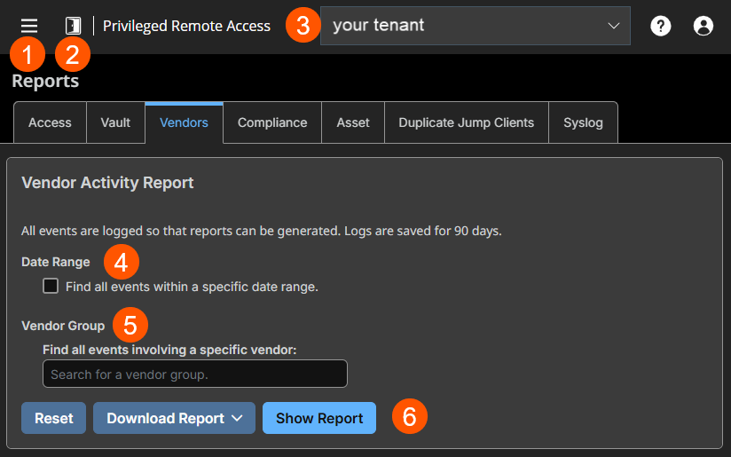Select the Vendors tab
731x457 pixels.
pos(185,122)
